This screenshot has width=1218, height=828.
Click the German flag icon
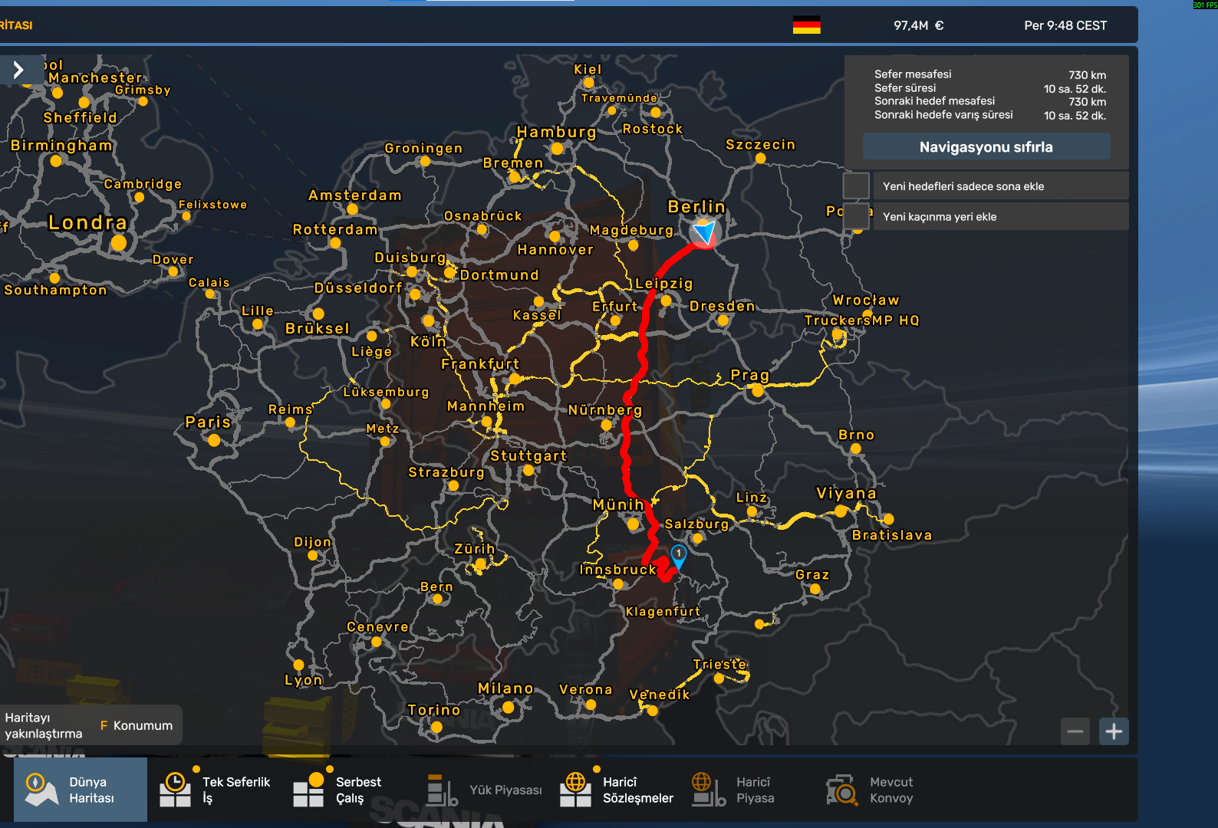click(806, 25)
